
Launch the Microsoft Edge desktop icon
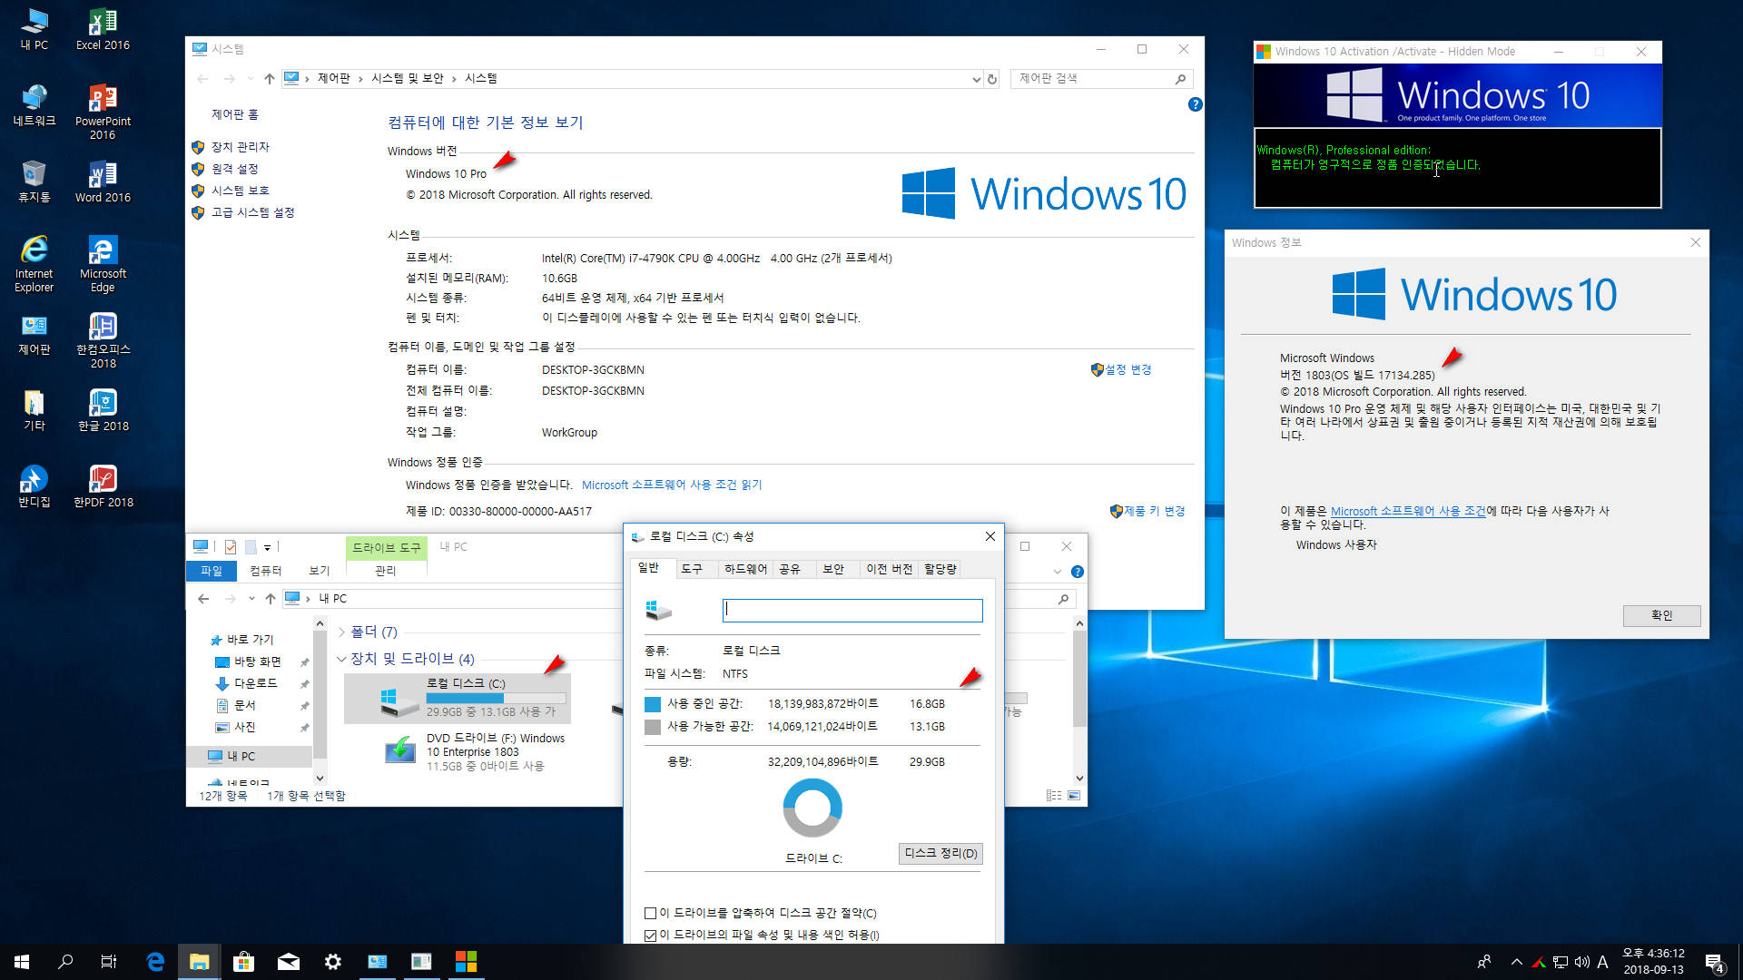[103, 263]
